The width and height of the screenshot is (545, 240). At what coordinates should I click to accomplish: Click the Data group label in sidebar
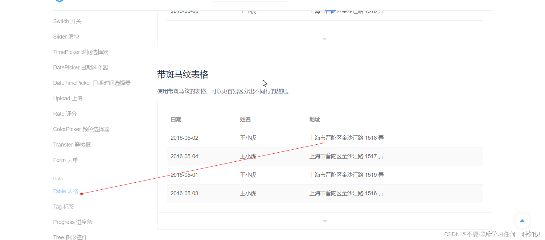point(58,179)
